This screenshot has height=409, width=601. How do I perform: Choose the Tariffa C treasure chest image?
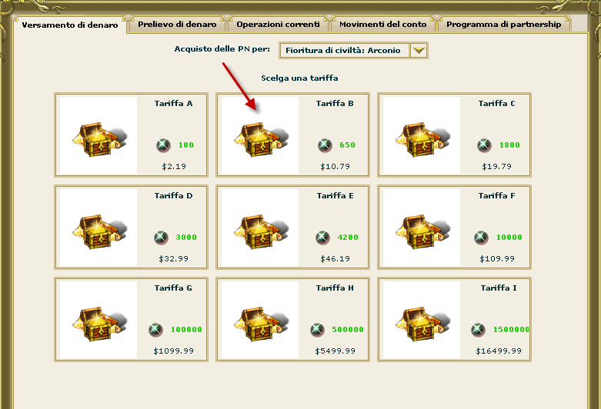click(422, 139)
